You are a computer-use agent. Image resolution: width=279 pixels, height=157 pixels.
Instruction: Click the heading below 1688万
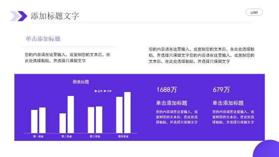171,103
